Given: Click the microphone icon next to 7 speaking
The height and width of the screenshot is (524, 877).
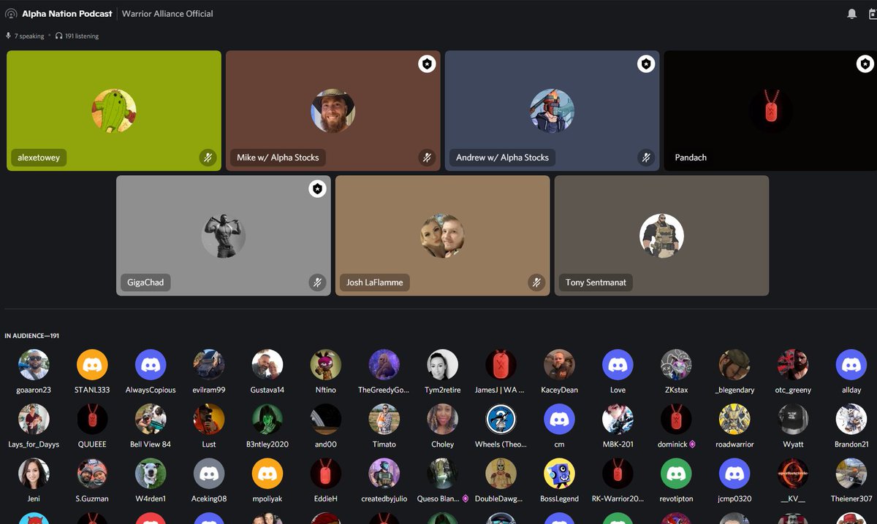Looking at the screenshot, I should tap(8, 35).
